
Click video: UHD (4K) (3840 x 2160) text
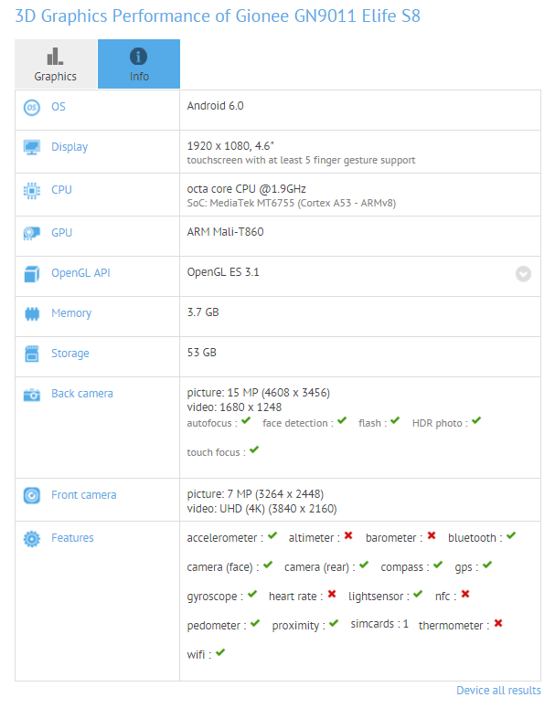(x=261, y=509)
